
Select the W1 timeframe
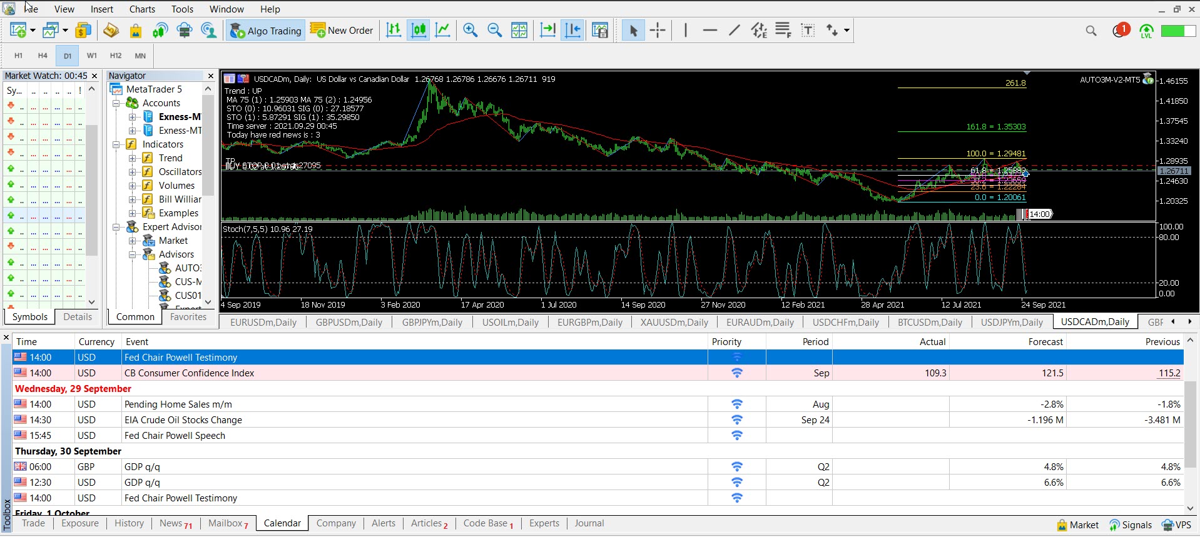point(92,56)
